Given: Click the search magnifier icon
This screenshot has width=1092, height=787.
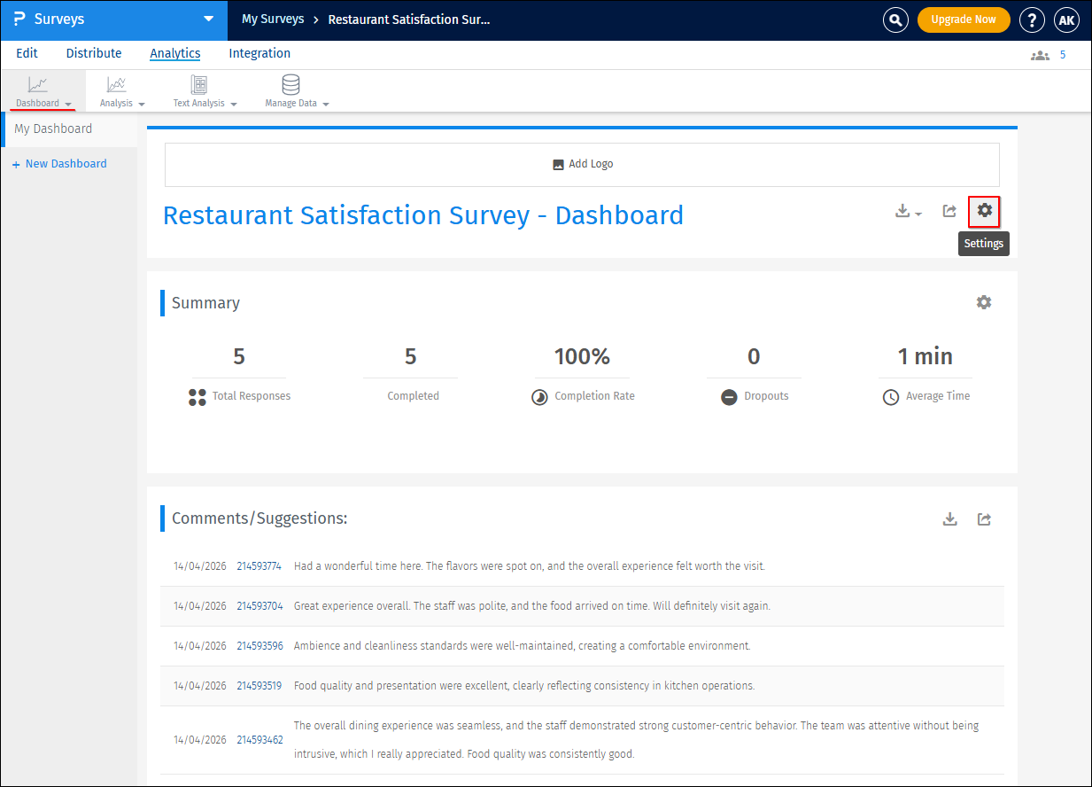Looking at the screenshot, I should 895,19.
